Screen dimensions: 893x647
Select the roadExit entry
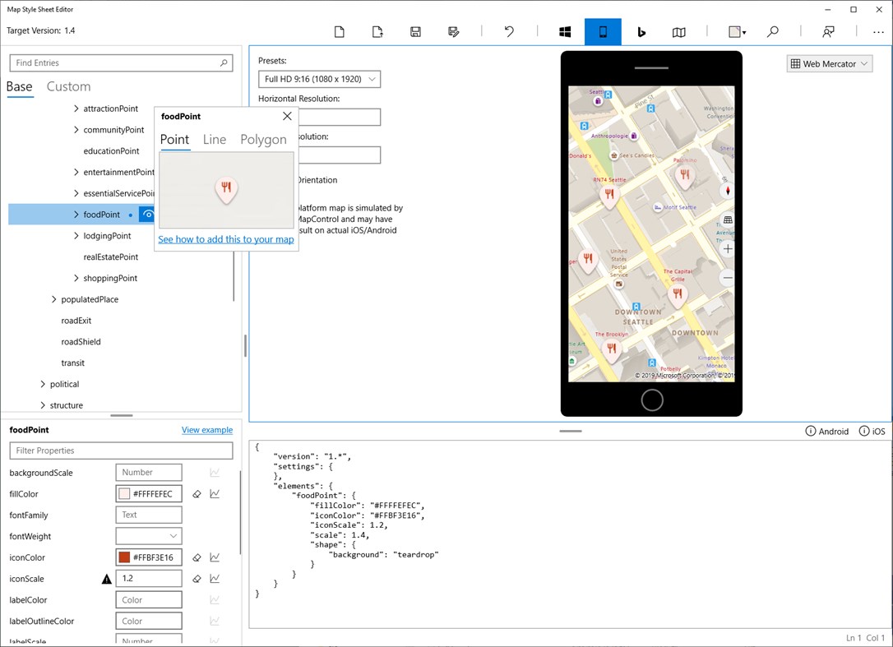[76, 321]
